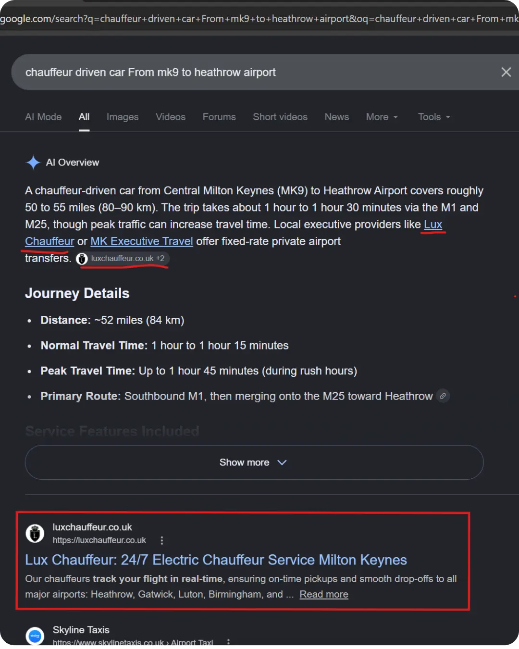519x649 pixels.
Task: Click the Service Features Included heading
Action: (112, 431)
